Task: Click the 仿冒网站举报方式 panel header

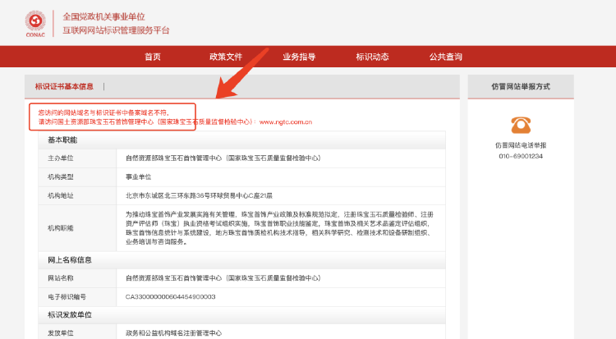Action: pos(521,86)
